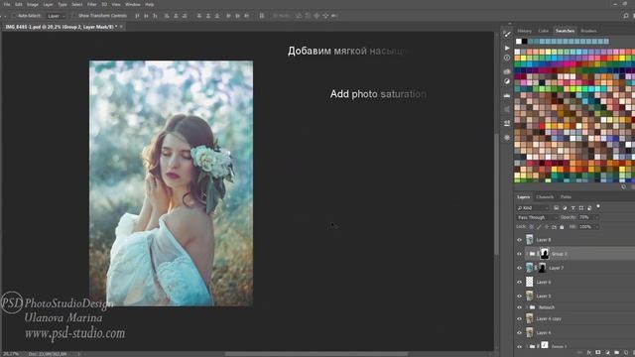Click lock position icon
Viewport: 635px width, 357px height.
[547, 227]
